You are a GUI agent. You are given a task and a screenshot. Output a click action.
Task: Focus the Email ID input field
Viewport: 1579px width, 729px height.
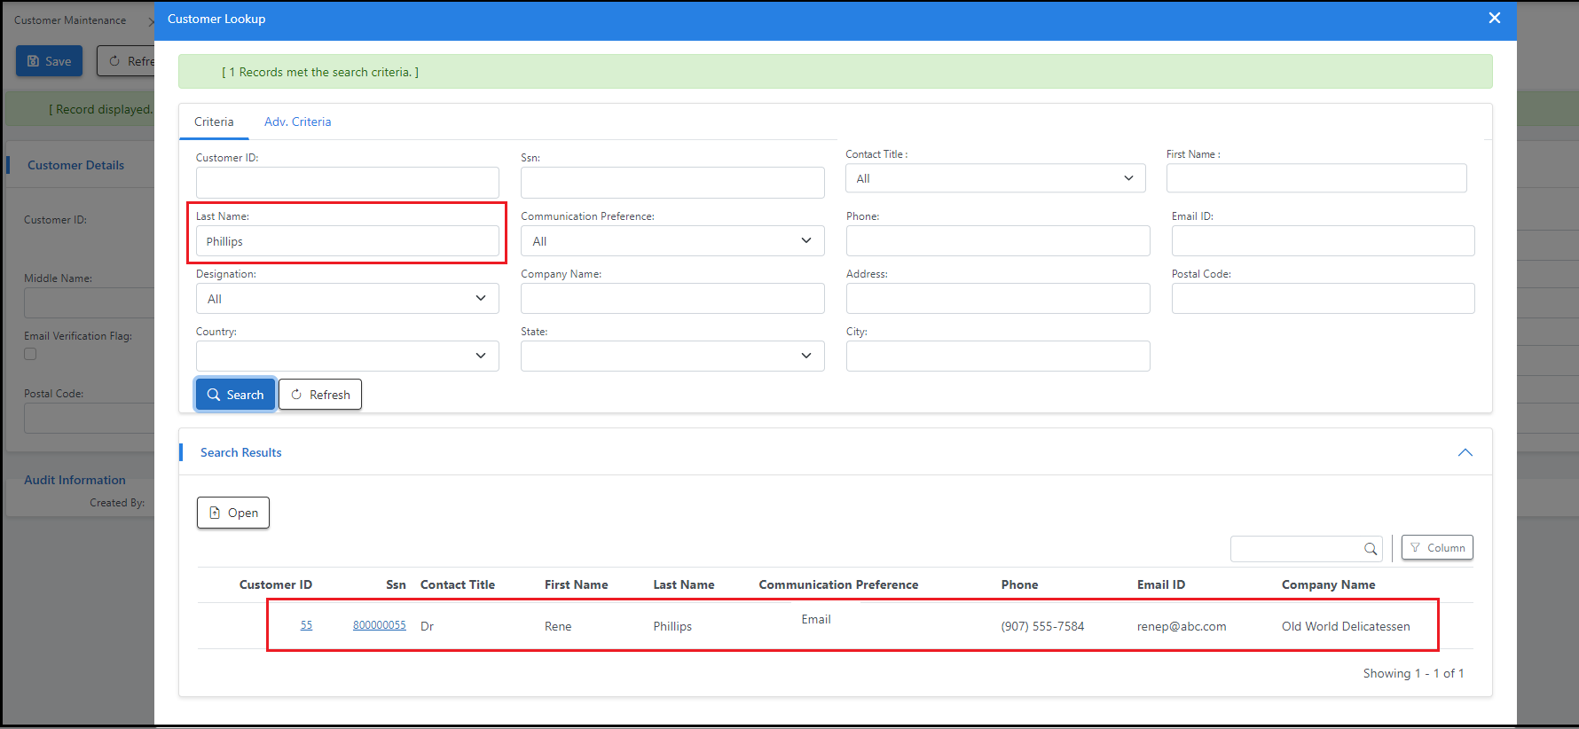click(1323, 241)
